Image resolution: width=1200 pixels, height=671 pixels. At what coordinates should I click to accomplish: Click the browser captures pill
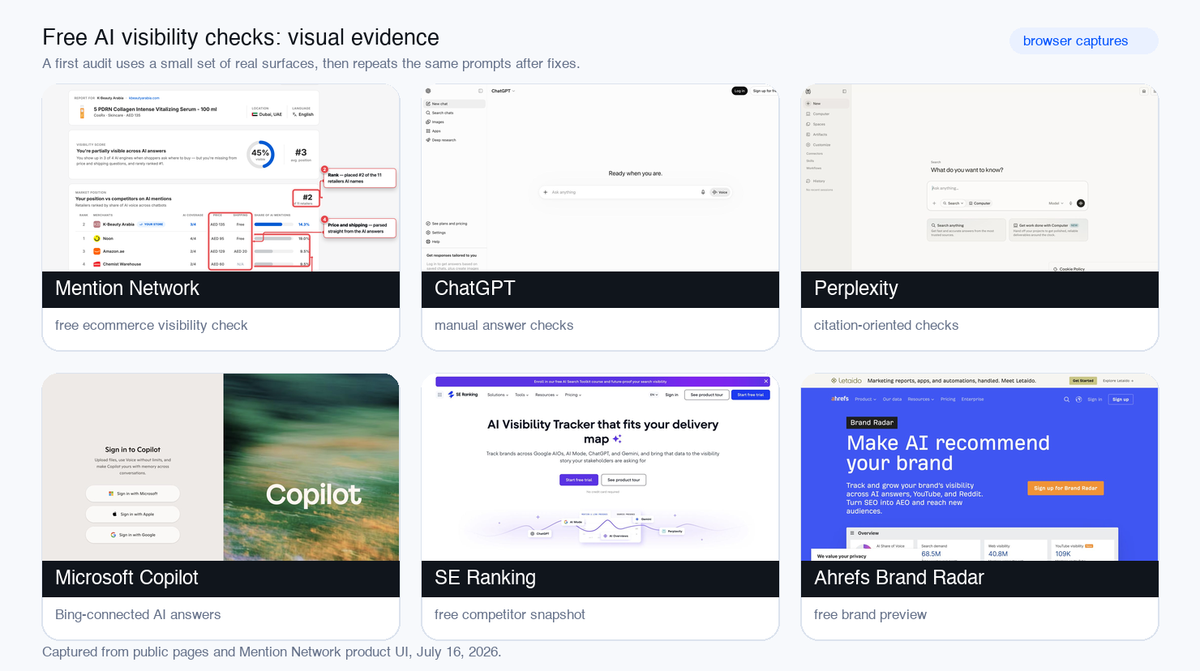[1083, 41]
